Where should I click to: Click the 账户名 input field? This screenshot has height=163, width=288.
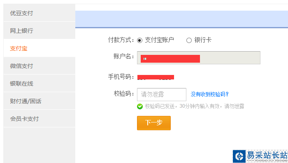tap(199, 58)
